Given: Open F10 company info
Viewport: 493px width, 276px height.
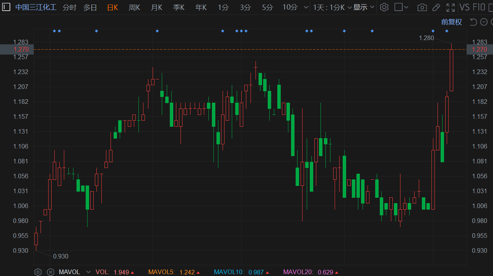Looking at the screenshot, I should pyautogui.click(x=479, y=7).
